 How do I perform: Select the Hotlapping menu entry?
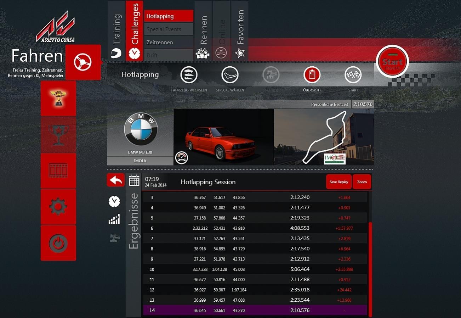point(169,16)
